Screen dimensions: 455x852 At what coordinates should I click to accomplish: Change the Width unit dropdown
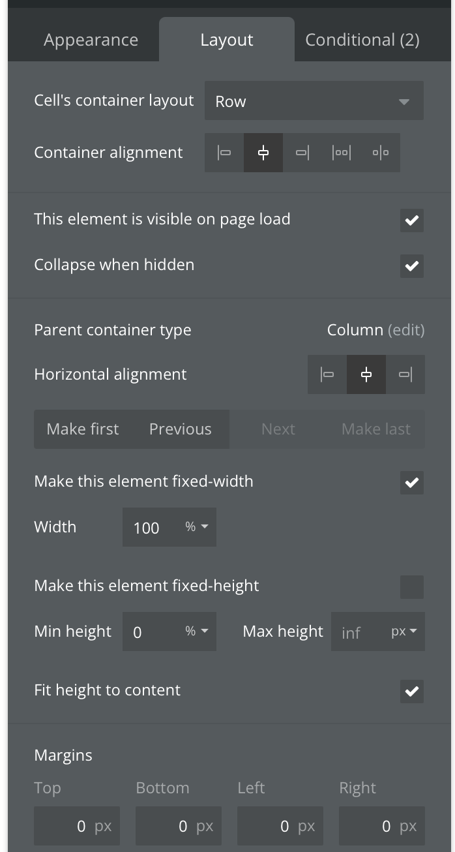(197, 527)
